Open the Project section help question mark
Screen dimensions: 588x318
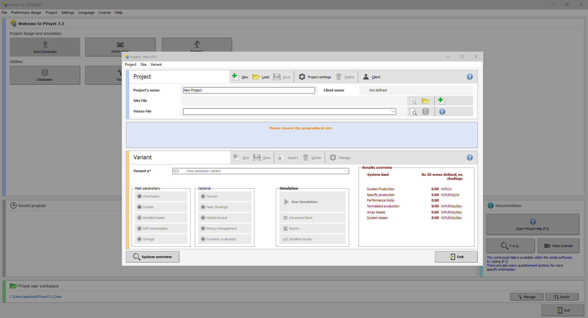pos(470,77)
